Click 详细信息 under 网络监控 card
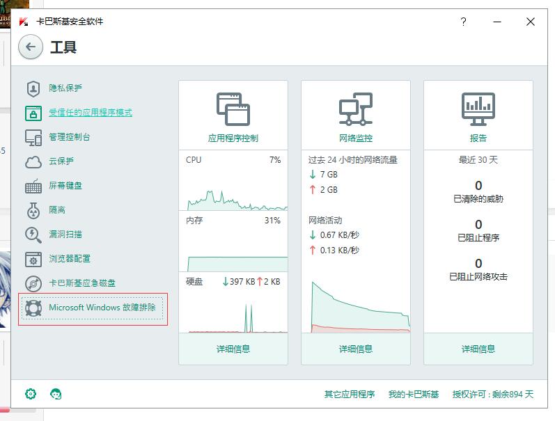The image size is (555, 421). 356,349
